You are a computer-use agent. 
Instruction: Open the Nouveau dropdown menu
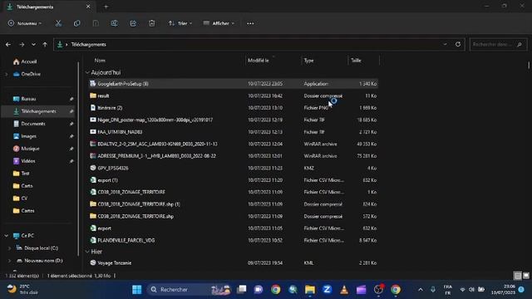point(25,23)
